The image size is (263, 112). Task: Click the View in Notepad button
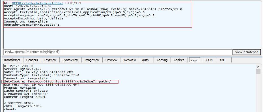[247, 52]
